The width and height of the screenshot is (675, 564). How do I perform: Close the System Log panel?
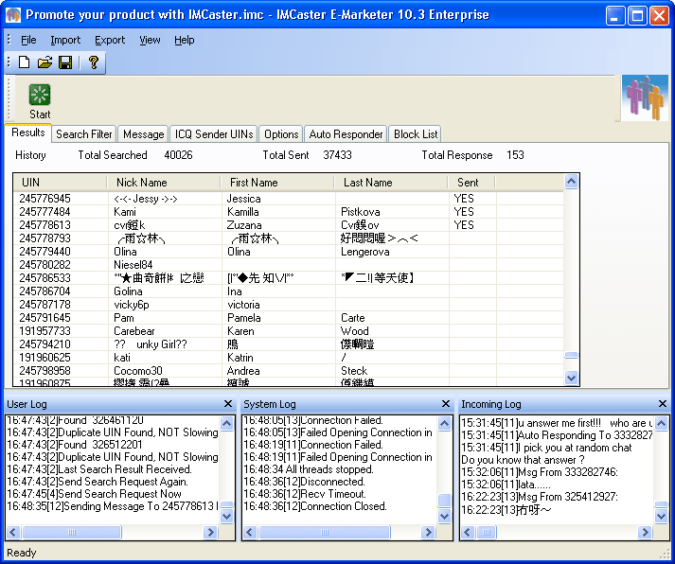pos(446,403)
